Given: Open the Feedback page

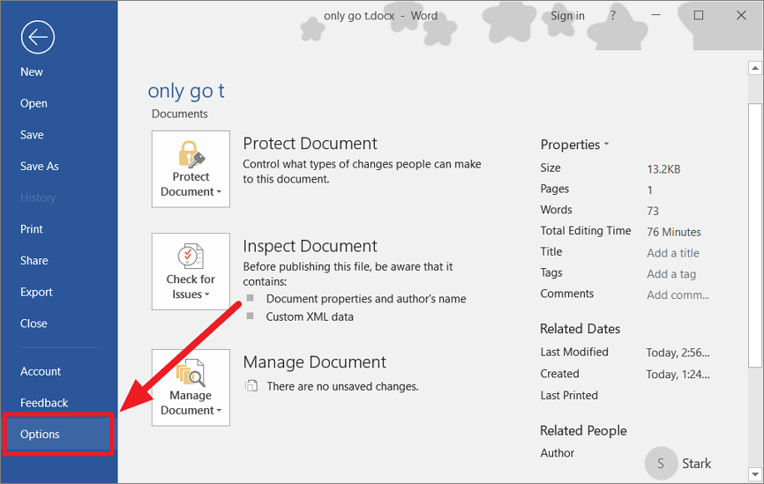Looking at the screenshot, I should (x=44, y=403).
